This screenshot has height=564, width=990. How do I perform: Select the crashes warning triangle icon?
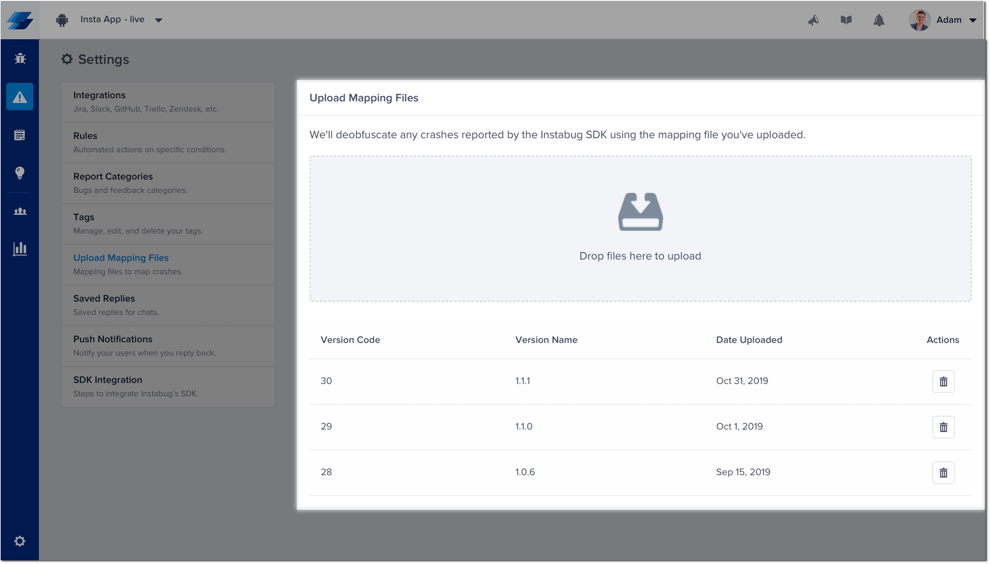coord(20,97)
